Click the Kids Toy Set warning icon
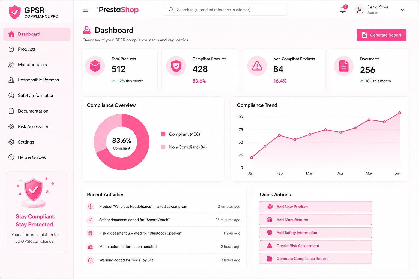Image resolution: width=419 pixels, height=279 pixels. pos(91,260)
